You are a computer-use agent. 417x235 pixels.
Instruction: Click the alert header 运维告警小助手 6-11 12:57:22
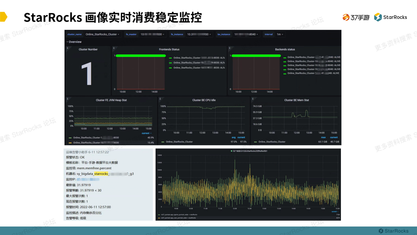pyautogui.click(x=87, y=152)
